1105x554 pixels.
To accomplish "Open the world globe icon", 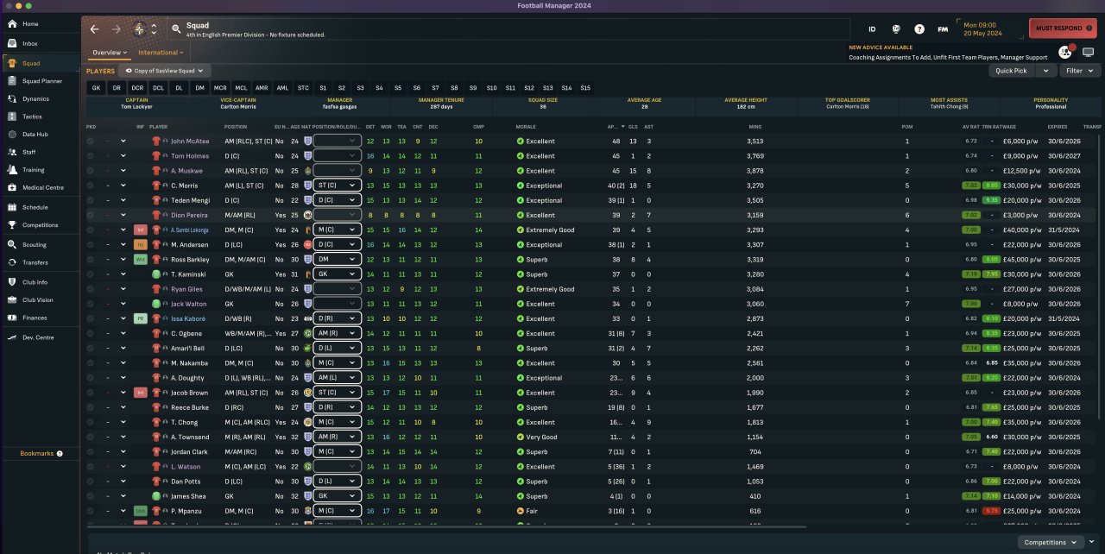I will [896, 29].
